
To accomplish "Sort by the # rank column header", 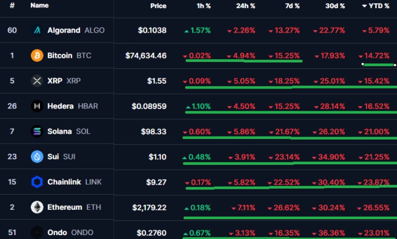I will [x=12, y=6].
